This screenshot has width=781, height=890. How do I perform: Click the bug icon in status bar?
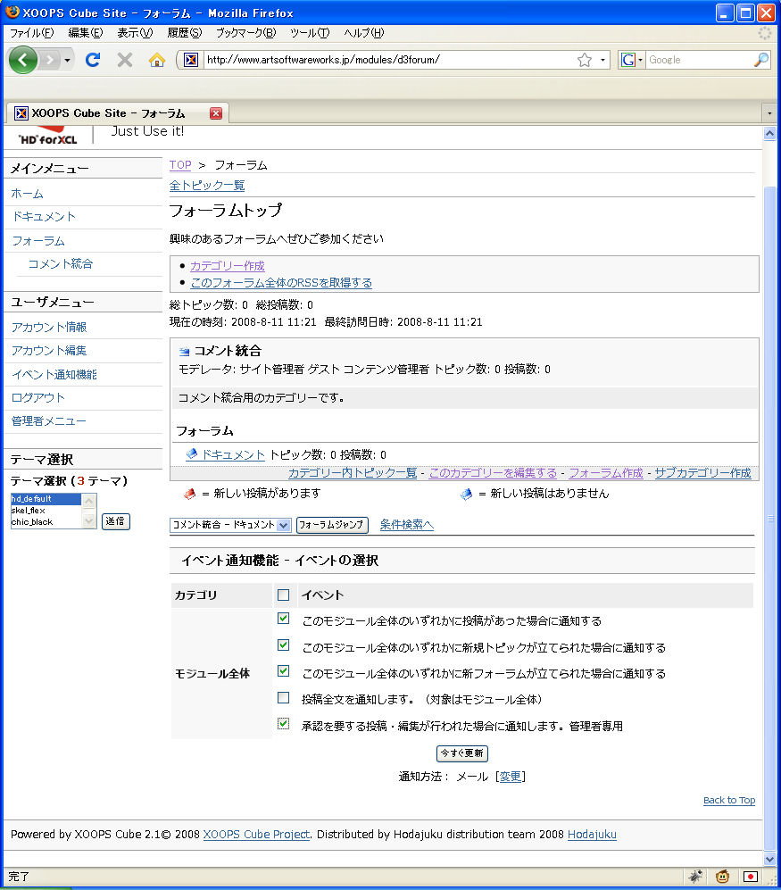click(695, 877)
